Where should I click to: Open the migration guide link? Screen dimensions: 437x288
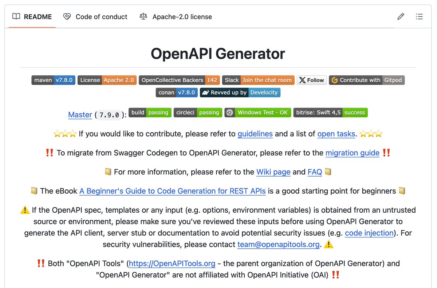coord(353,153)
